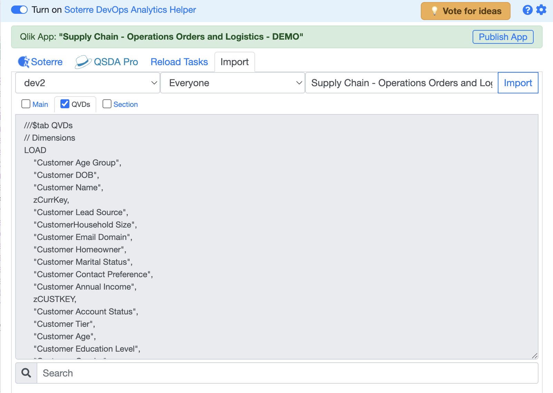The width and height of the screenshot is (553, 393).
Task: Open the Everyone stream dropdown
Action: (233, 83)
